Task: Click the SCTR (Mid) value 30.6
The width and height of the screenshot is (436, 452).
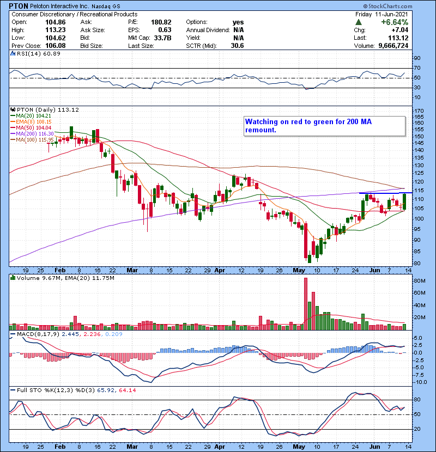Action: click(x=237, y=46)
